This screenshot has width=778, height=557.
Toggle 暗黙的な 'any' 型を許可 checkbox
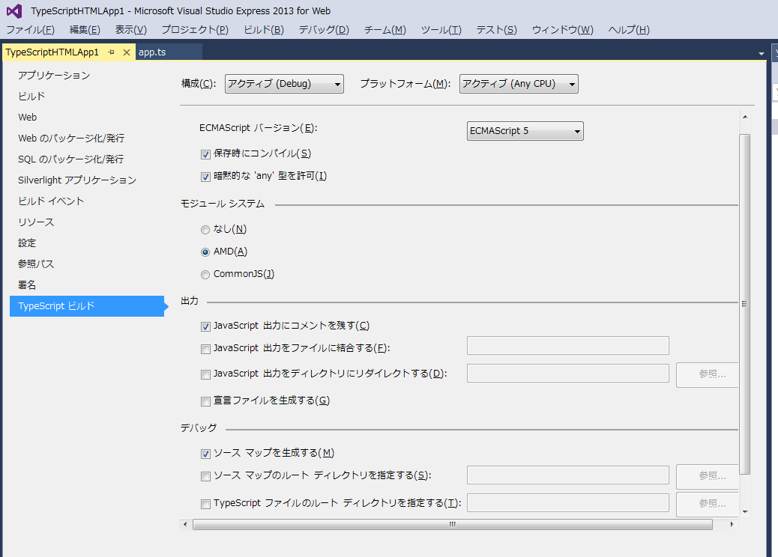pyautogui.click(x=205, y=177)
